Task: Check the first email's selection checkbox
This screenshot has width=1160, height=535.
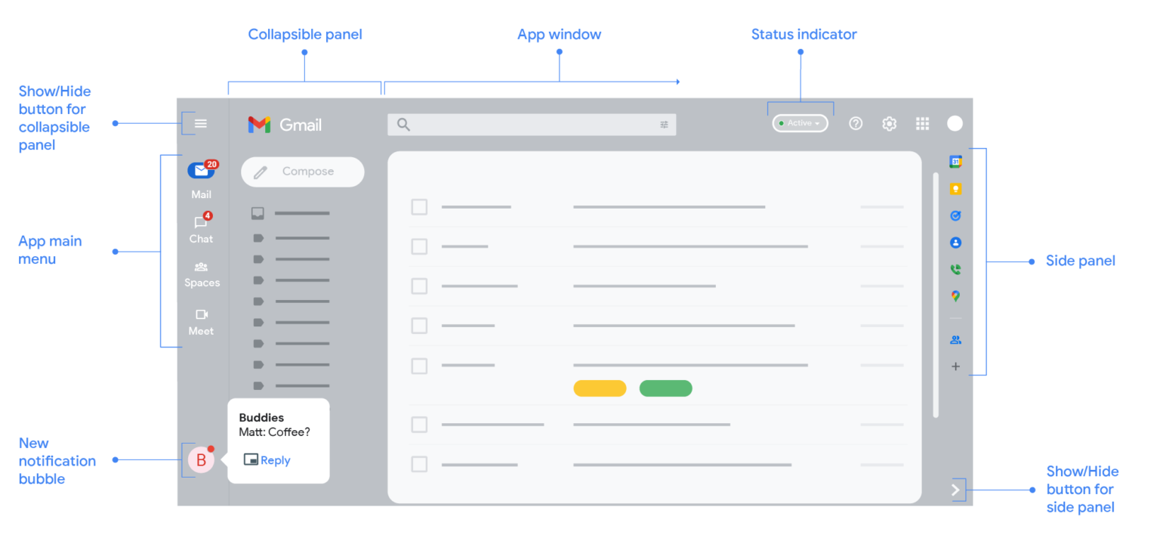Action: 419,206
